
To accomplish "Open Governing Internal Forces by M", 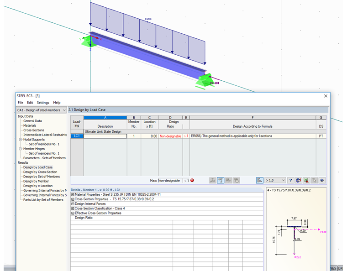I will point(45,191).
